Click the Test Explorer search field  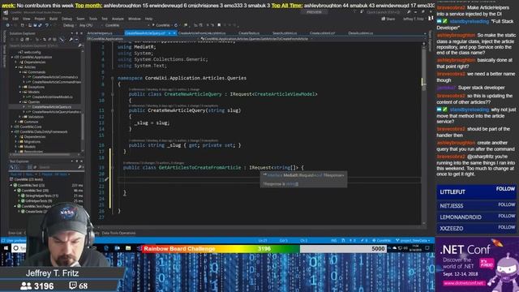pos(58,167)
